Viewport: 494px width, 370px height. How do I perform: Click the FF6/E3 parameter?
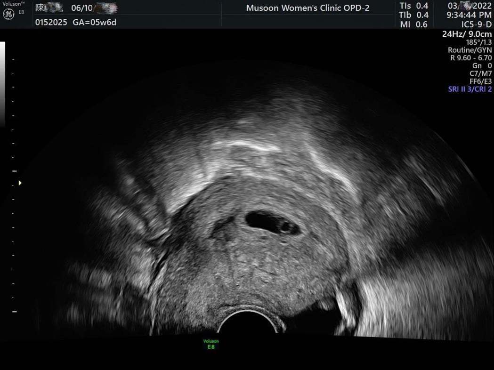(480, 81)
